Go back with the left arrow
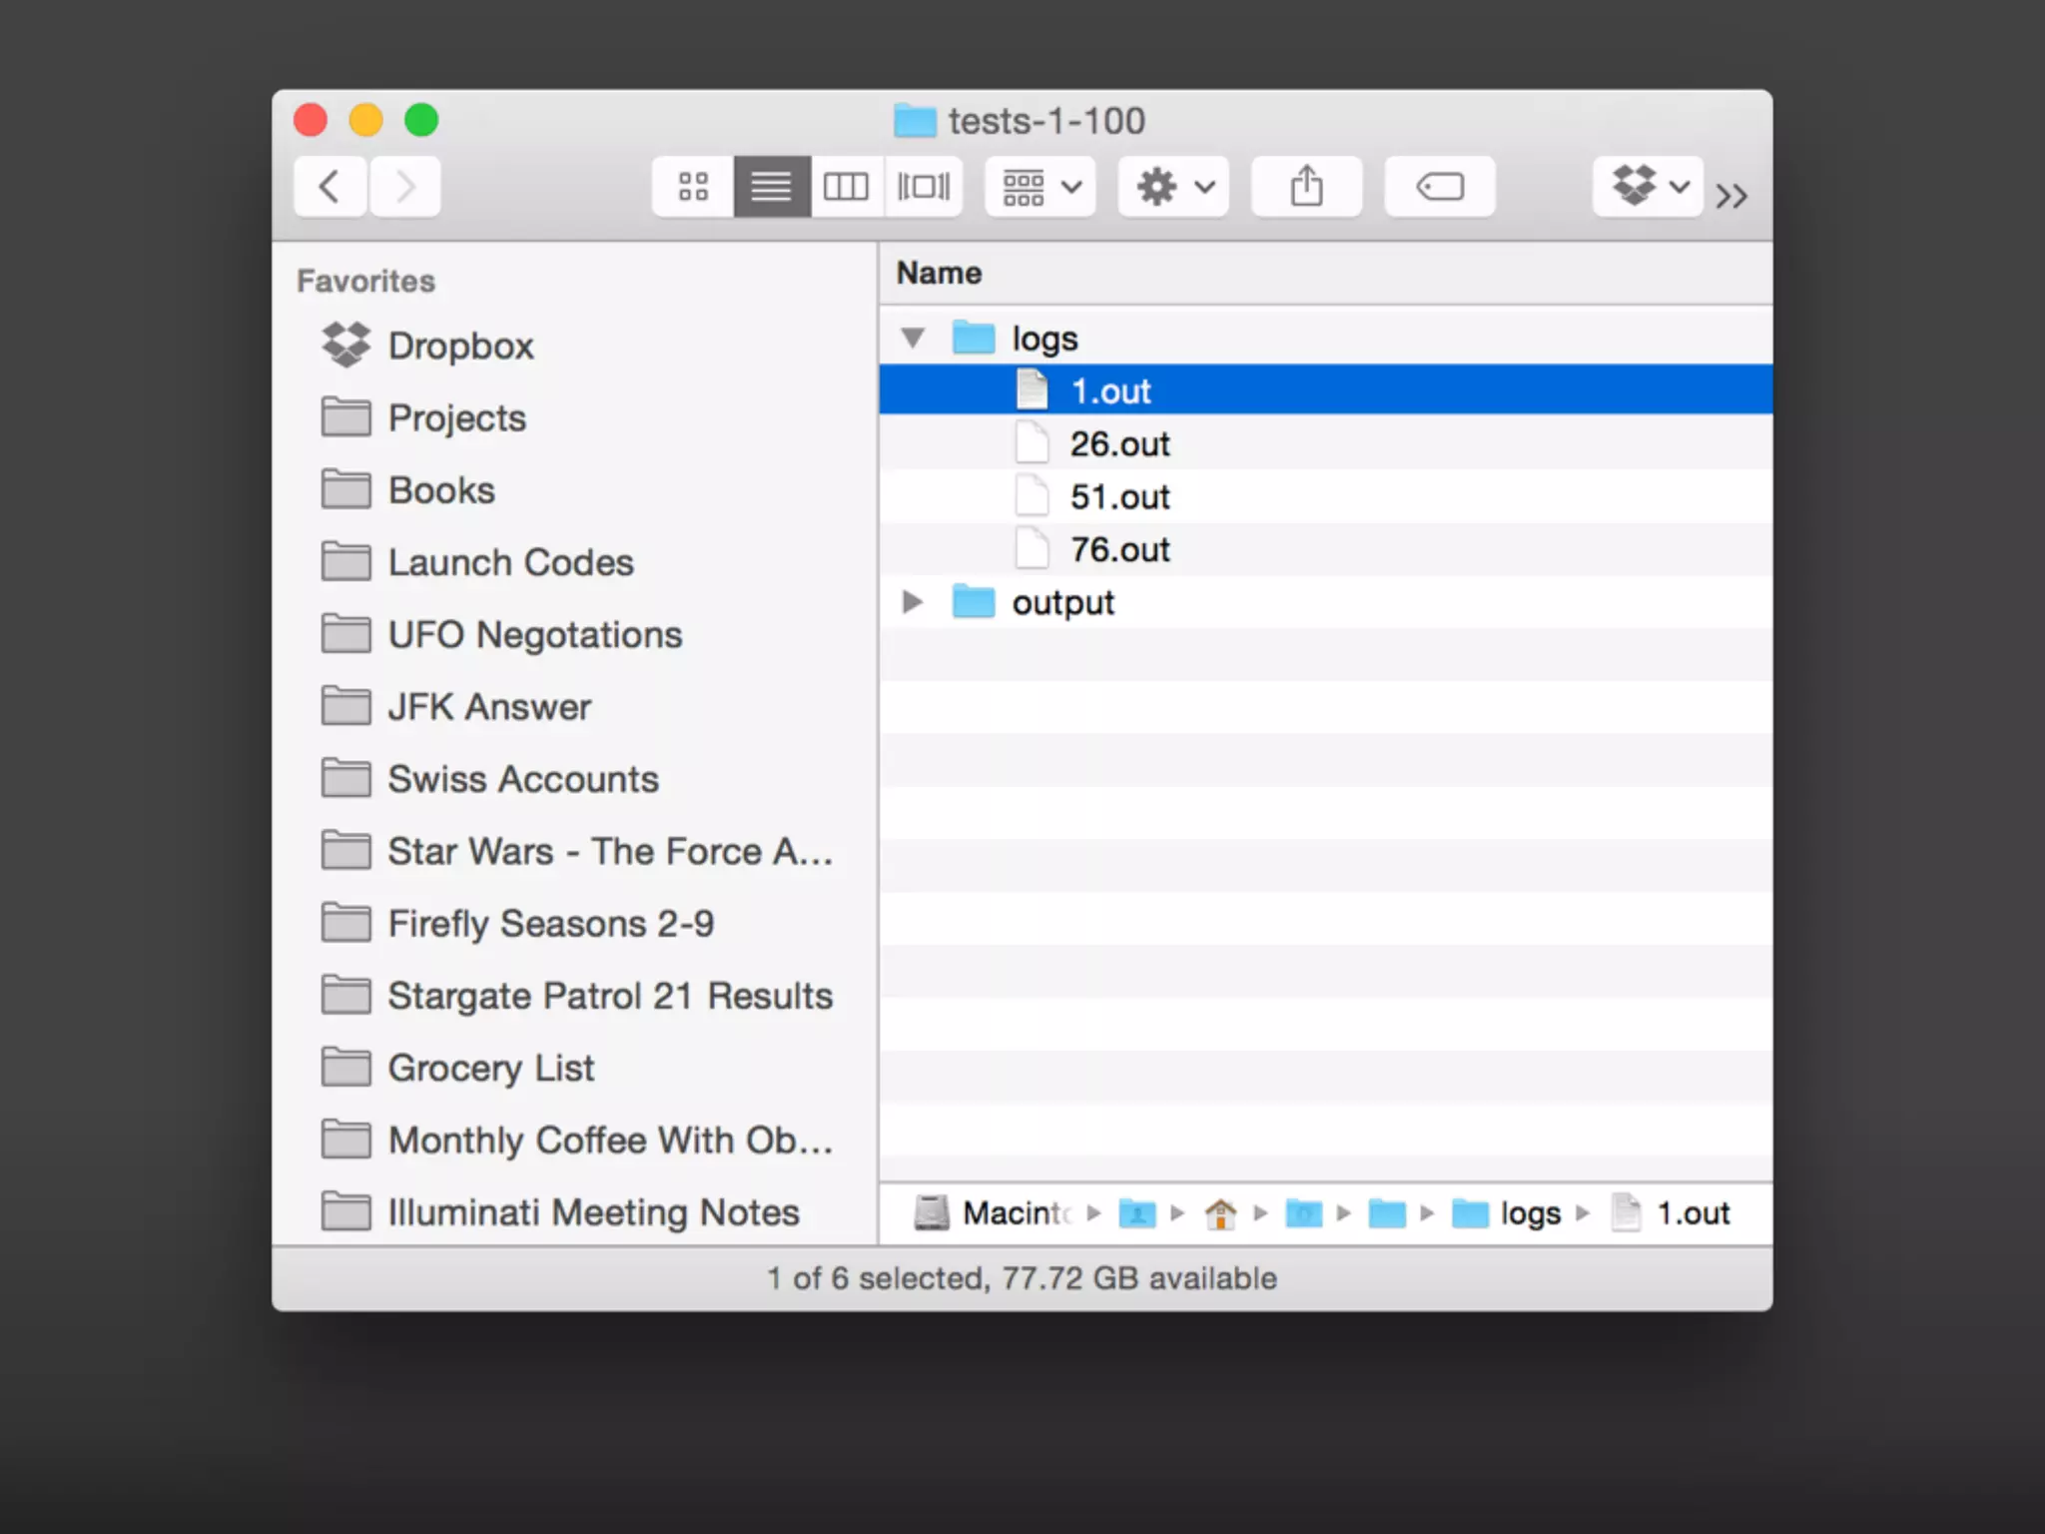Screen dimensions: 2045x1534 331,187
